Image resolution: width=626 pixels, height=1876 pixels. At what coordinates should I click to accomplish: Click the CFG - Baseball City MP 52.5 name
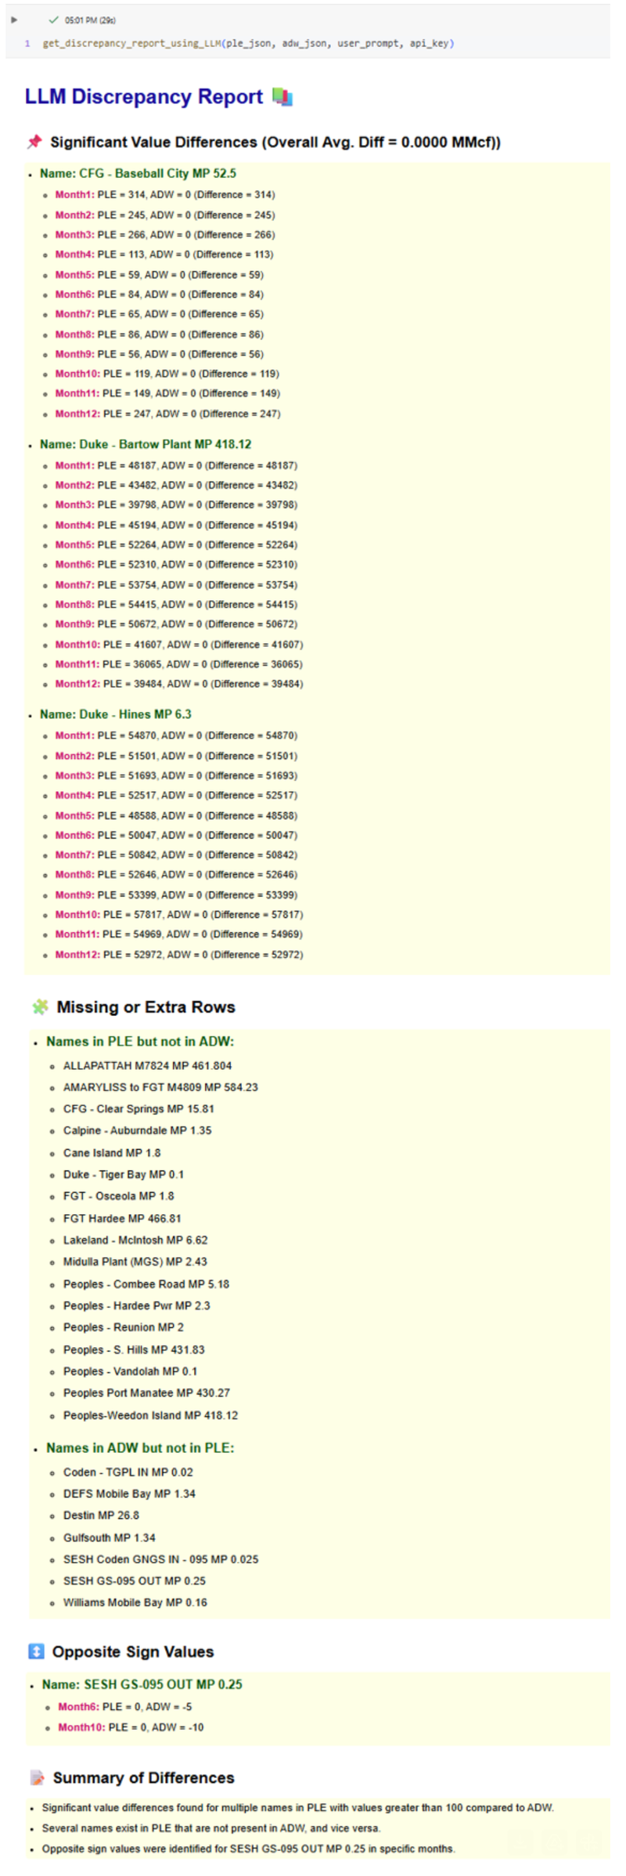click(138, 173)
